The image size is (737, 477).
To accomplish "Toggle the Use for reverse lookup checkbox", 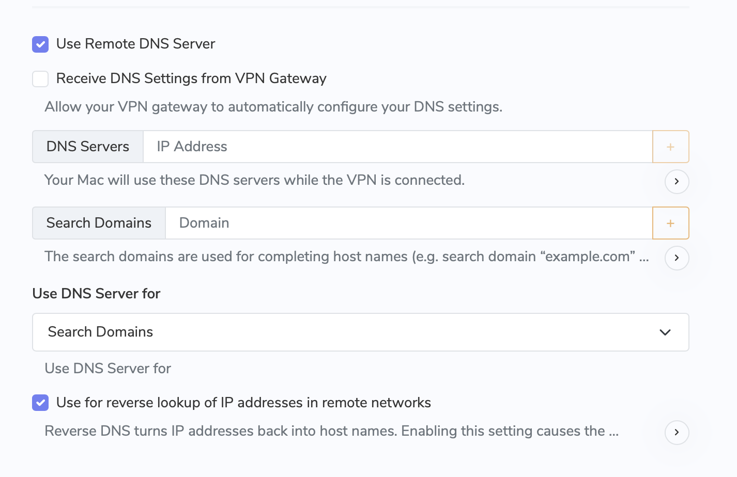I will point(40,403).
